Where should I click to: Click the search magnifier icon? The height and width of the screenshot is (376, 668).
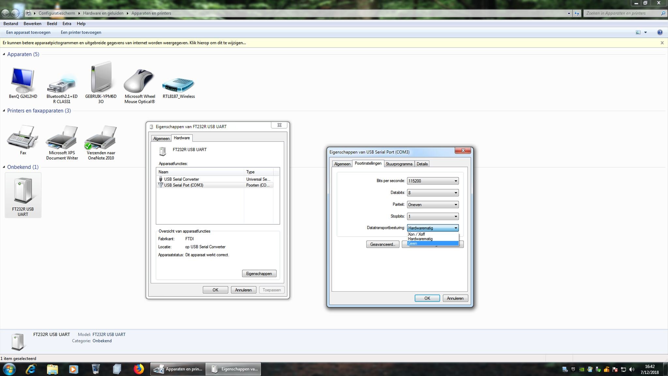663,13
